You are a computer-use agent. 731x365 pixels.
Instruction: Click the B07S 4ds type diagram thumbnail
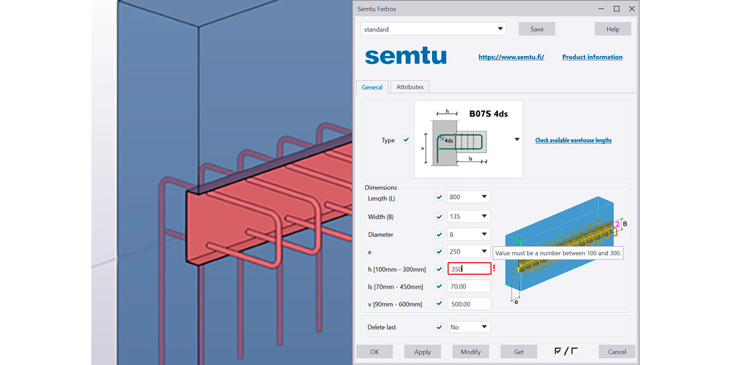tap(468, 139)
